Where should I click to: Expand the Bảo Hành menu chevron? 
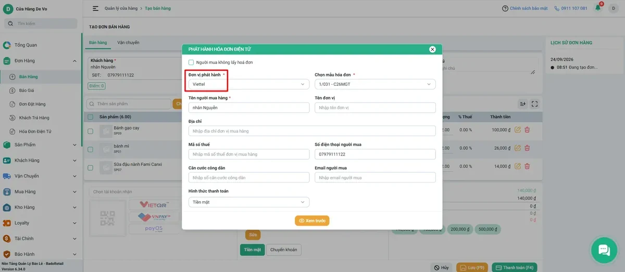click(74, 254)
